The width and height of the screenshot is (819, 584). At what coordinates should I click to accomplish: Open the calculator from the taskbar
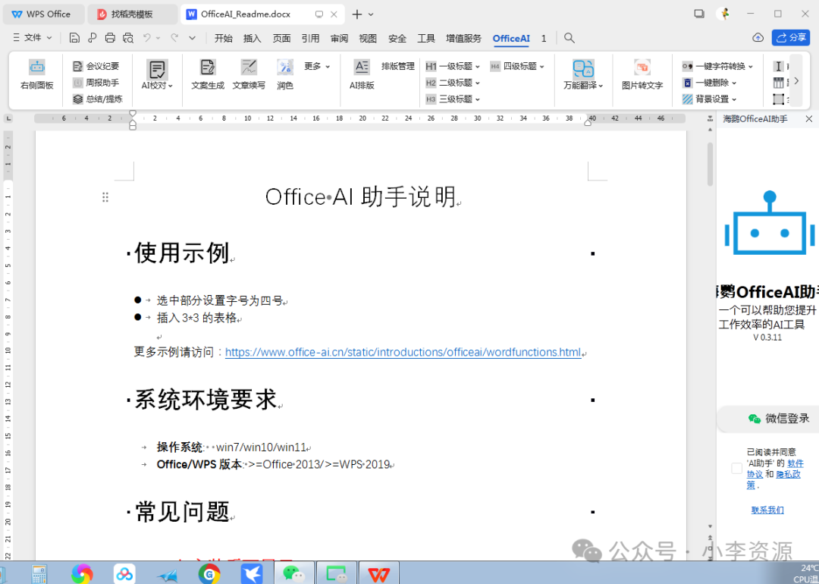tap(39, 574)
